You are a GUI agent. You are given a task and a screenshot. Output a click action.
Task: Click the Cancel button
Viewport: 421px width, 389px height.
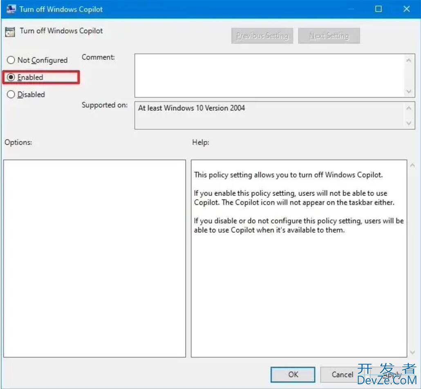click(x=343, y=375)
